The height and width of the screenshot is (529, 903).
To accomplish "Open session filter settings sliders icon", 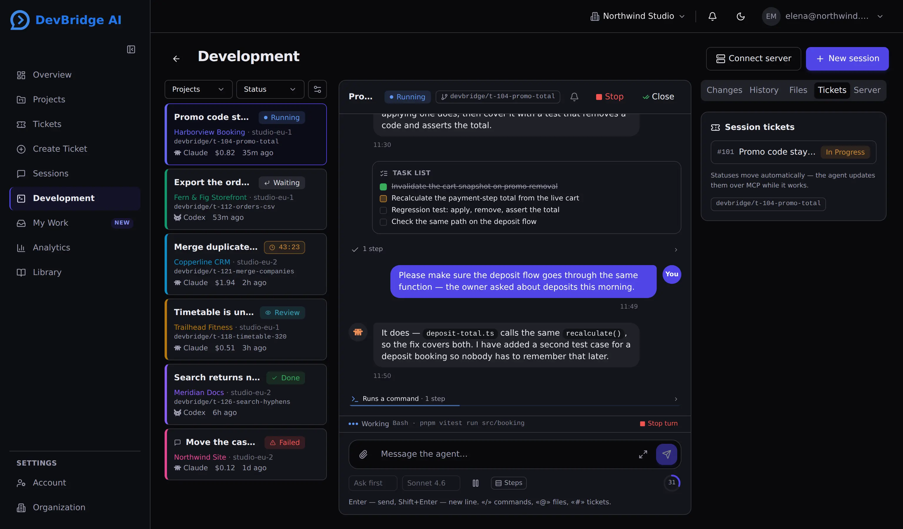I will tap(317, 89).
